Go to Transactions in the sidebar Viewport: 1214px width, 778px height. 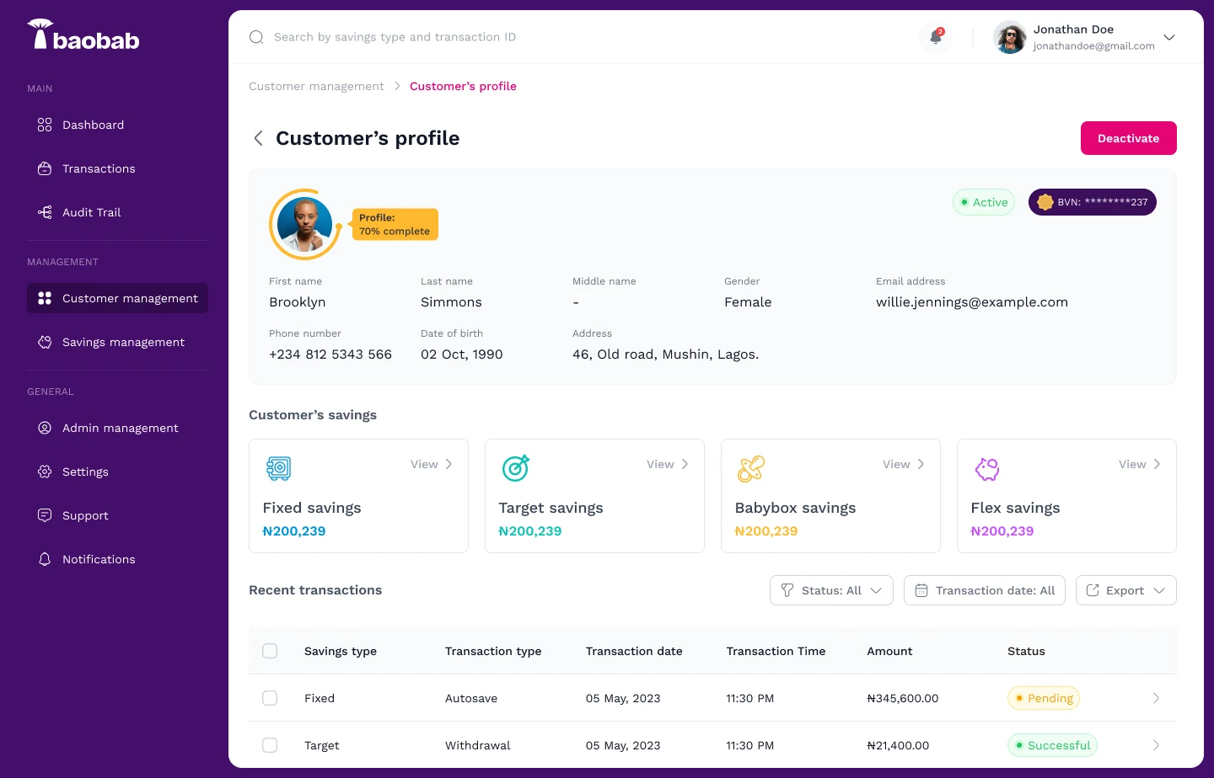(117, 168)
